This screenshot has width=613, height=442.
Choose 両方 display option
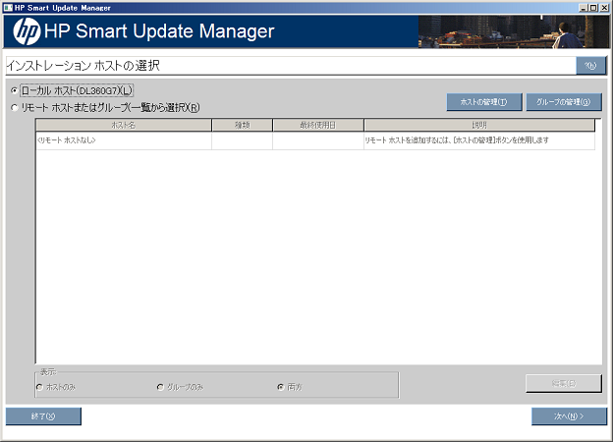tap(281, 387)
